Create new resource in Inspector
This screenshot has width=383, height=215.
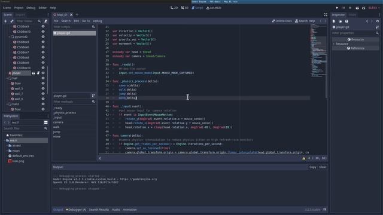(334, 21)
